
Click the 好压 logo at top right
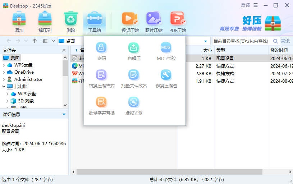pyautogui.click(x=273, y=23)
